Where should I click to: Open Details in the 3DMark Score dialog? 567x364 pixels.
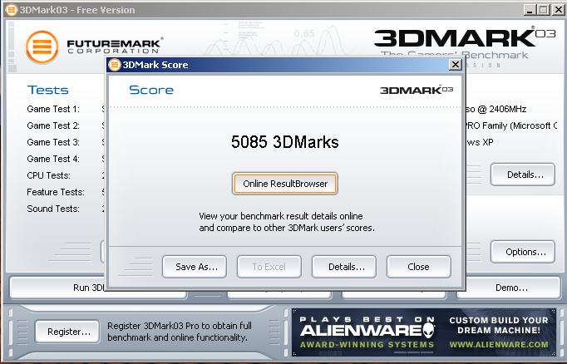[x=344, y=267]
